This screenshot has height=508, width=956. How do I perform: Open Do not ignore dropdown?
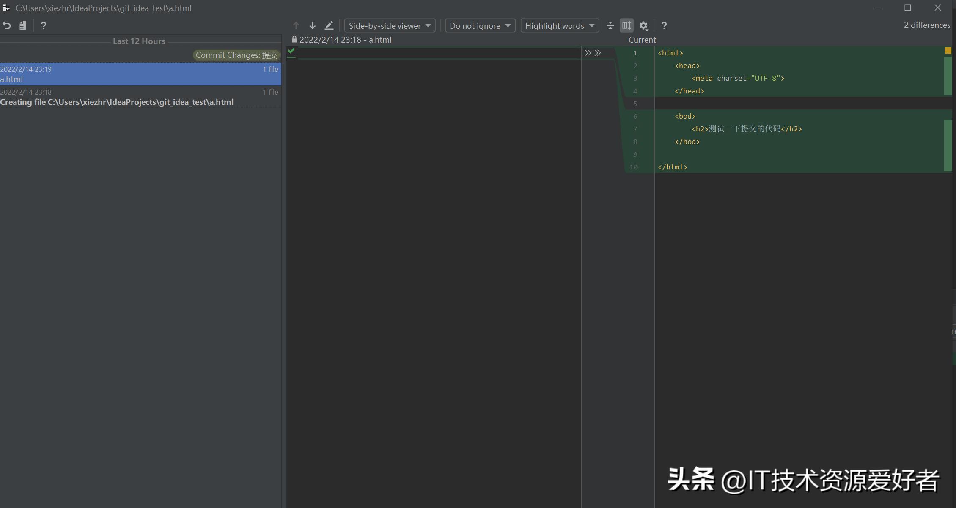tap(480, 25)
